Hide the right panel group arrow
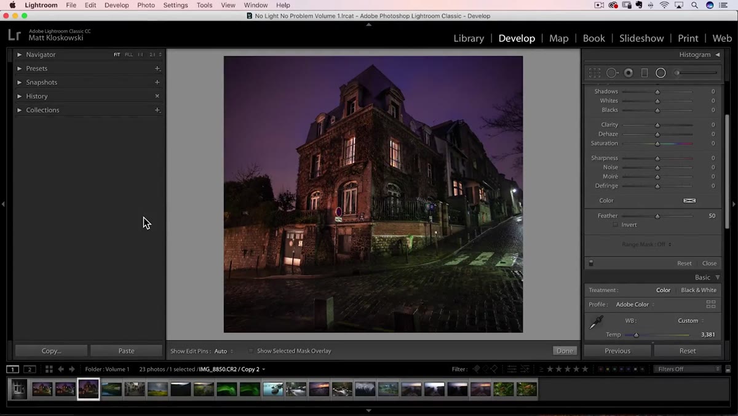Screen dimensions: 738x416 pyautogui.click(x=734, y=204)
